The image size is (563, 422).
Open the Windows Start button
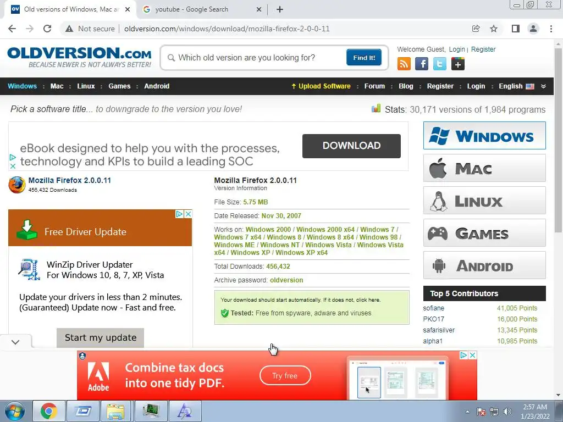14,411
